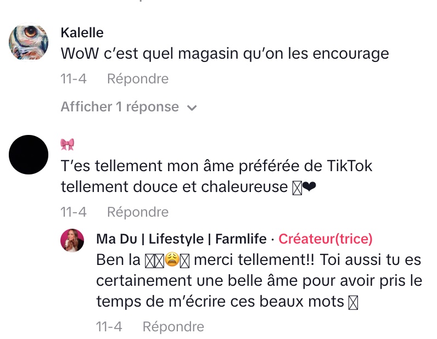The width and height of the screenshot is (437, 339).
Task: Click the 11-4 date under the creator's reply
Action: coord(109,327)
